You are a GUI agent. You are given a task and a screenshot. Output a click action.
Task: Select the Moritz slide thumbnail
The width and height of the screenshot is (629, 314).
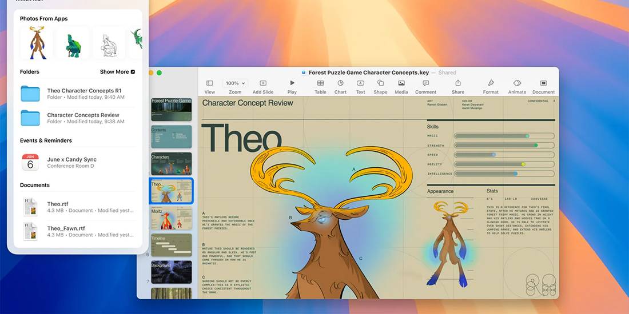pos(172,218)
